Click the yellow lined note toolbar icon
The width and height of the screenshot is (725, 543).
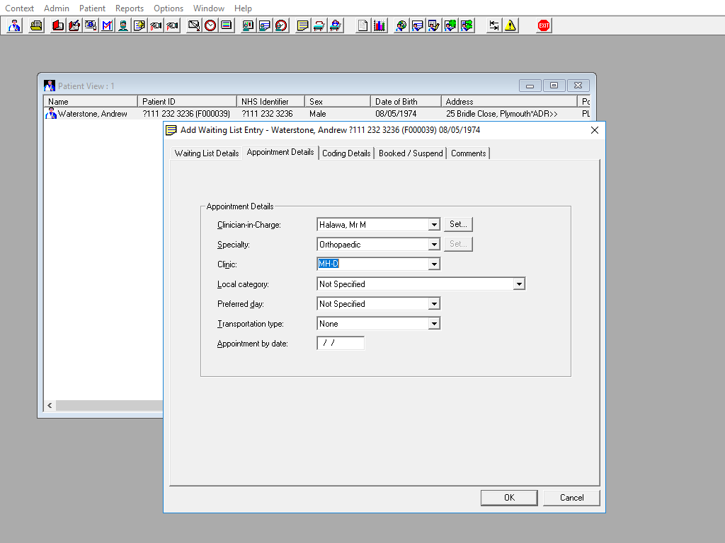coord(302,25)
